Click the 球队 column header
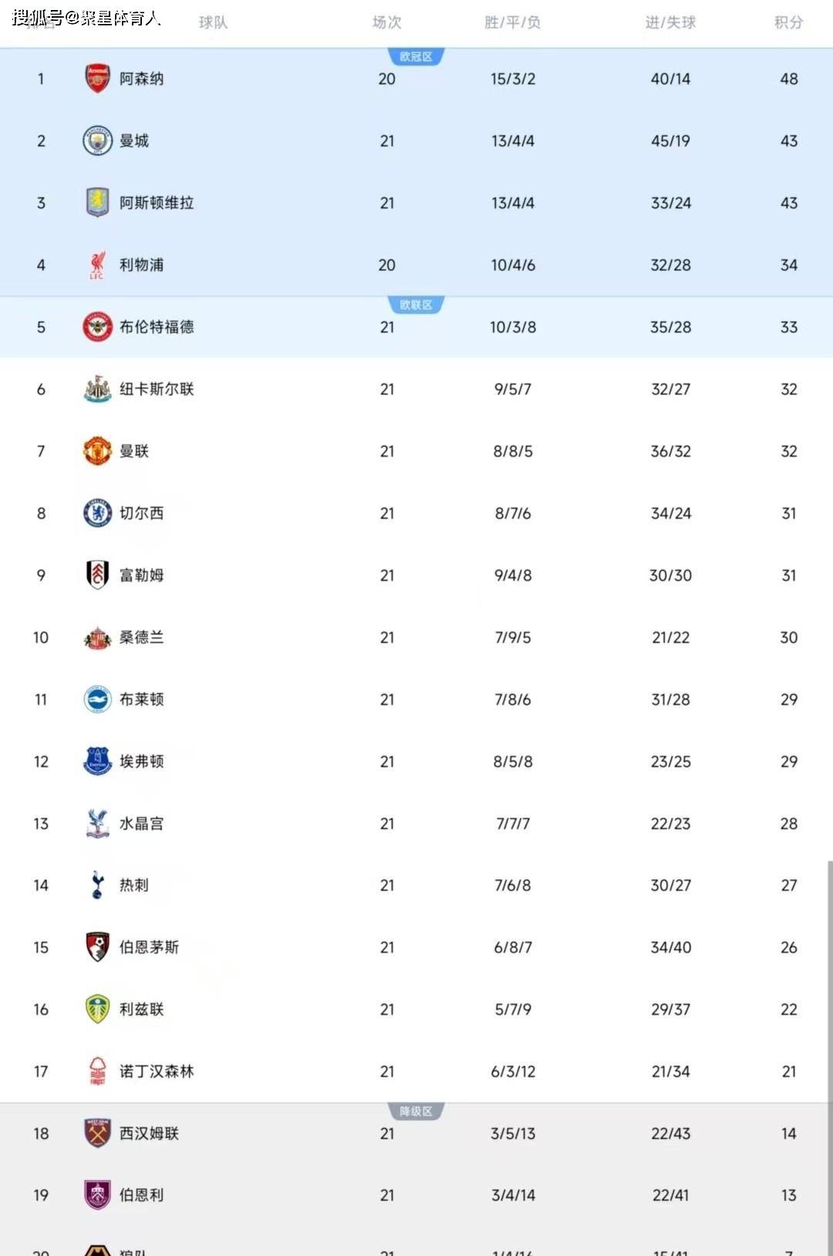833x1256 pixels. pos(213,22)
